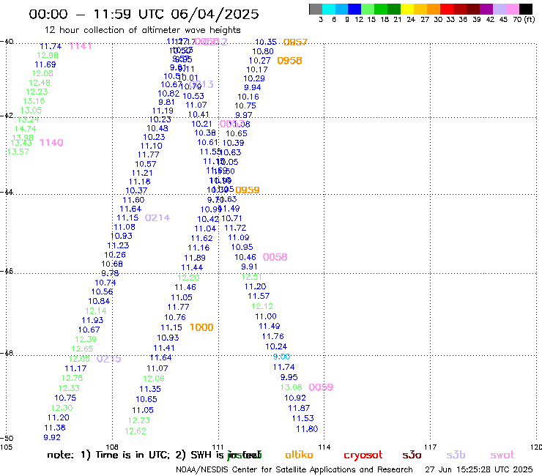Click the pink time stamp '0059'
Viewport: 542px width, 476px height.
coord(321,387)
